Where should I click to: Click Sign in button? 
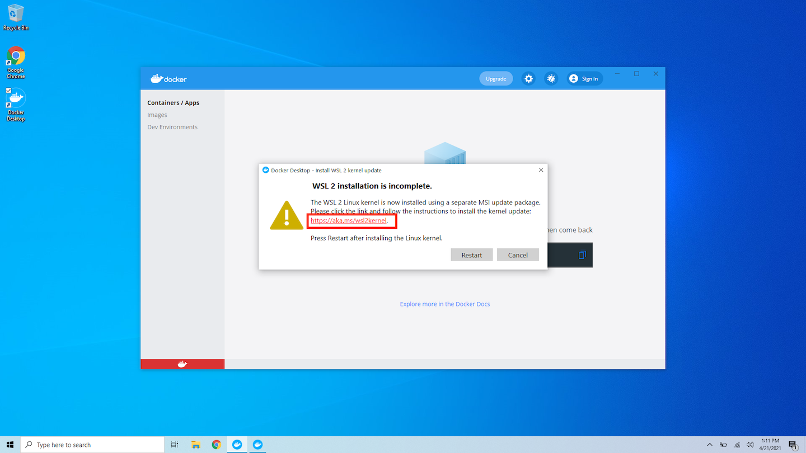584,79
